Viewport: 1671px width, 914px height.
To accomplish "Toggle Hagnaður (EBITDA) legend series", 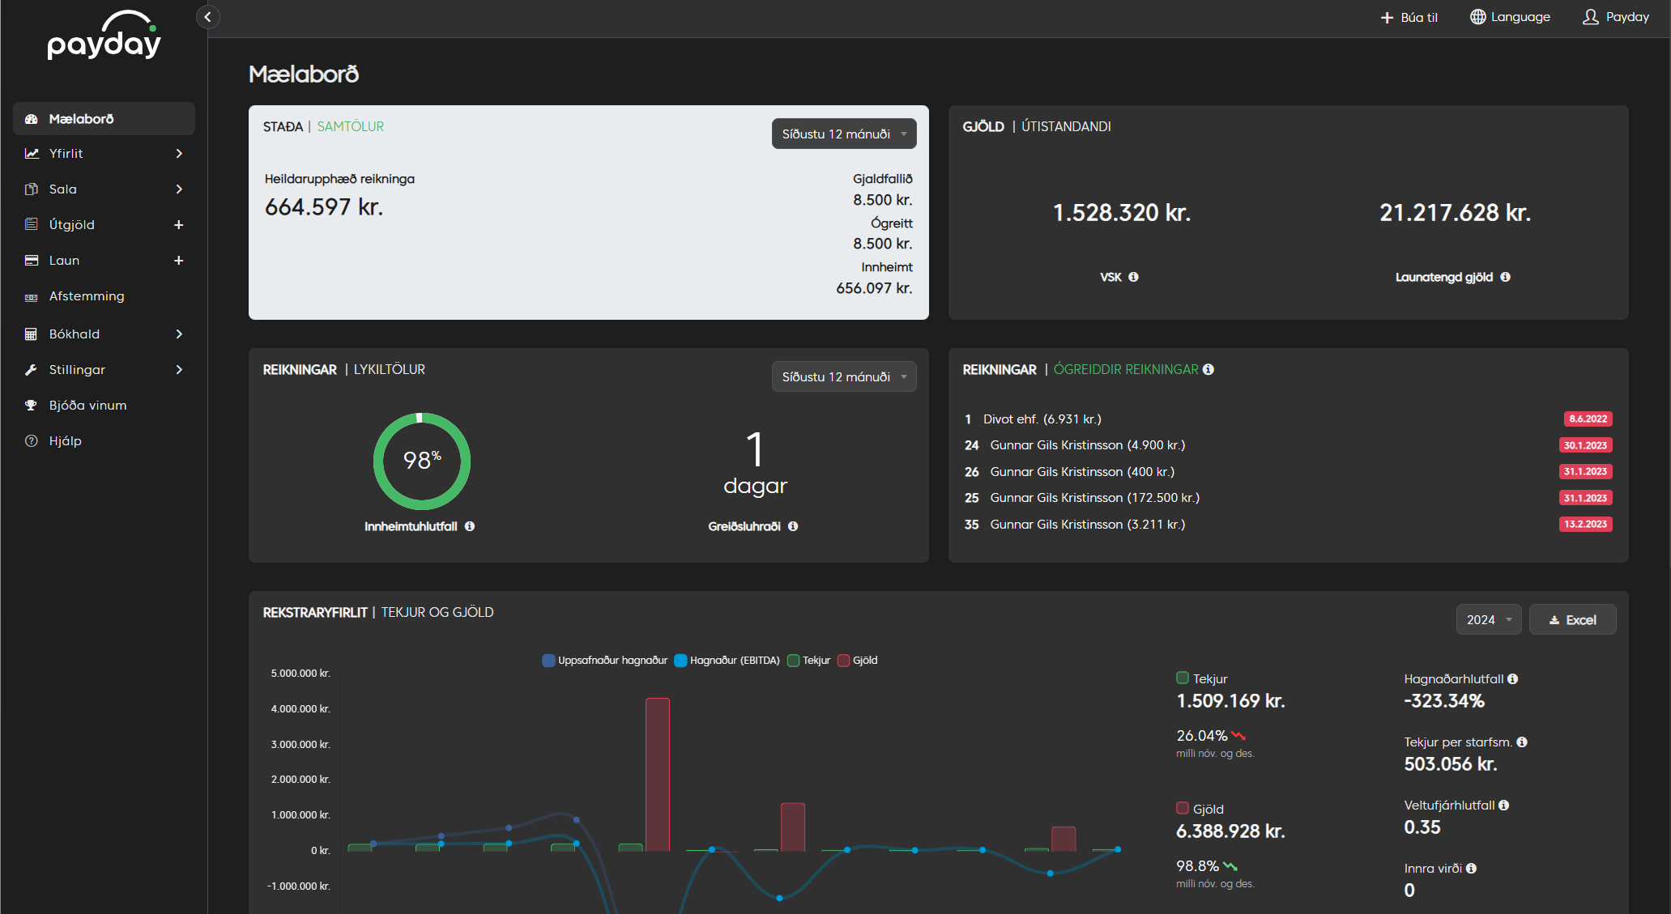I will coord(727,661).
